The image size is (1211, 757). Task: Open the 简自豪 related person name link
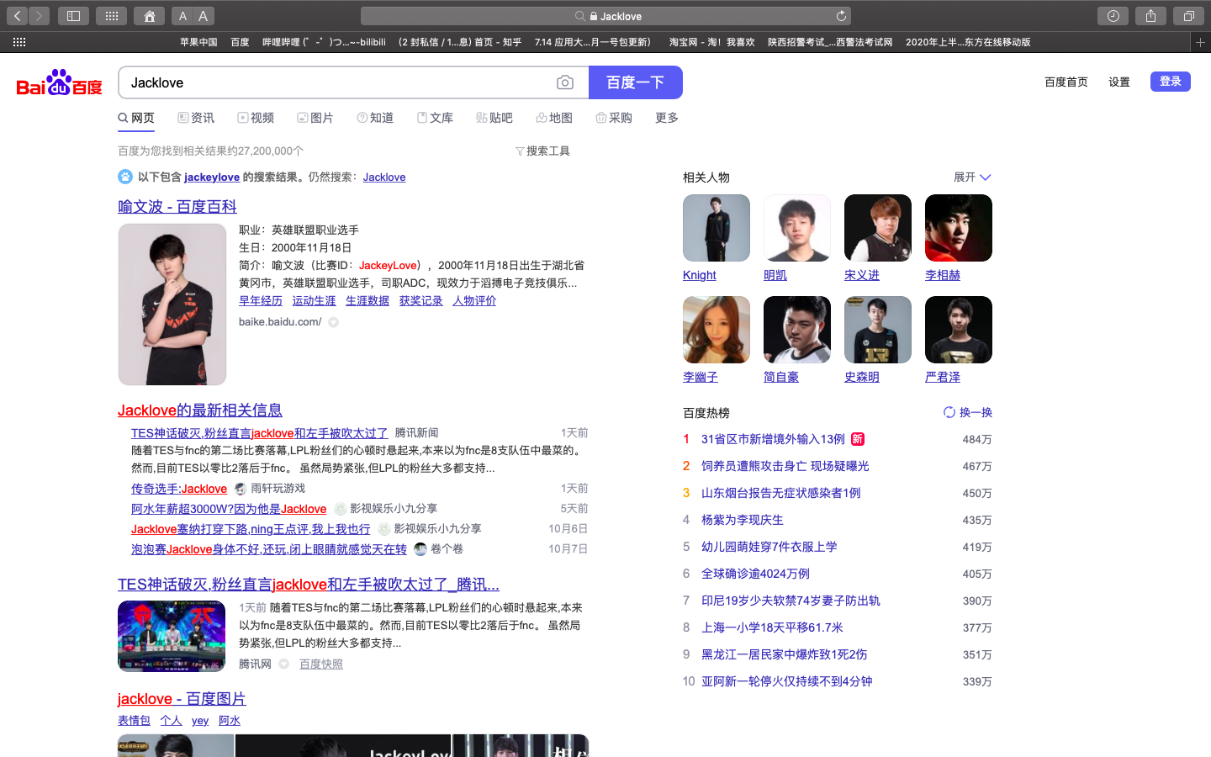[781, 378]
